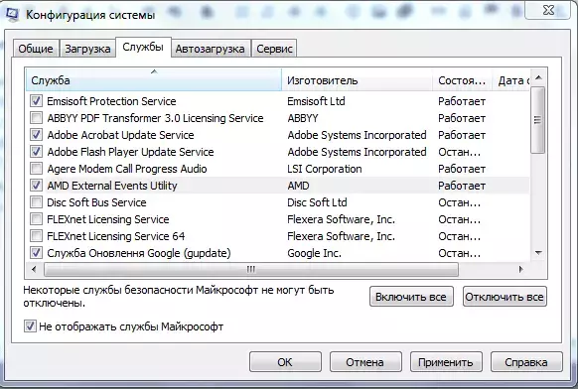Click the LSI Corporation manufacturer cell
Image resolution: width=578 pixels, height=389 pixels.
point(325,169)
